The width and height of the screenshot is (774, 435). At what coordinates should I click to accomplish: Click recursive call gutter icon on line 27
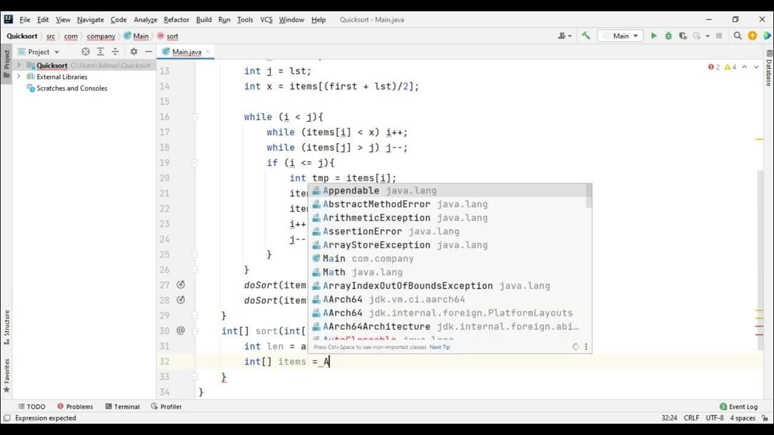click(x=180, y=285)
